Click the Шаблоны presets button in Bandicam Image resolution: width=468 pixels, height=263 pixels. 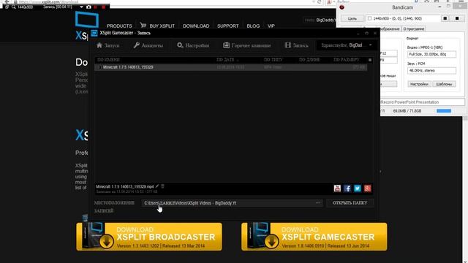[x=444, y=84]
